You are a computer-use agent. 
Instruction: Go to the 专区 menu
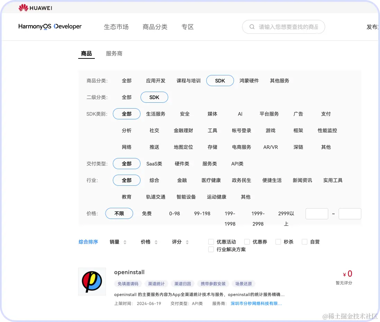(x=188, y=27)
